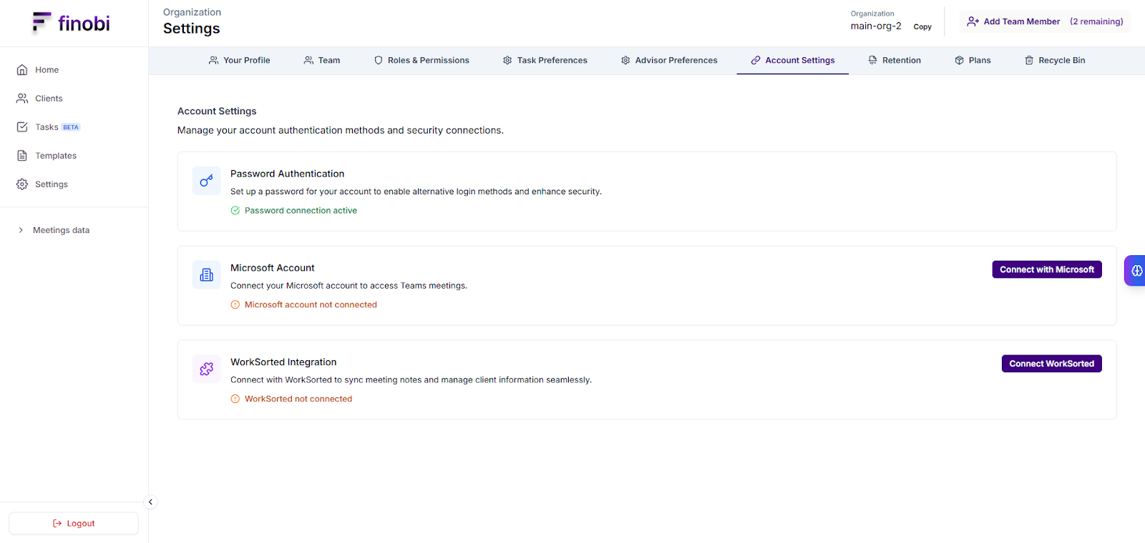
Task: Open the Roles & Permissions tab
Action: 422,61
